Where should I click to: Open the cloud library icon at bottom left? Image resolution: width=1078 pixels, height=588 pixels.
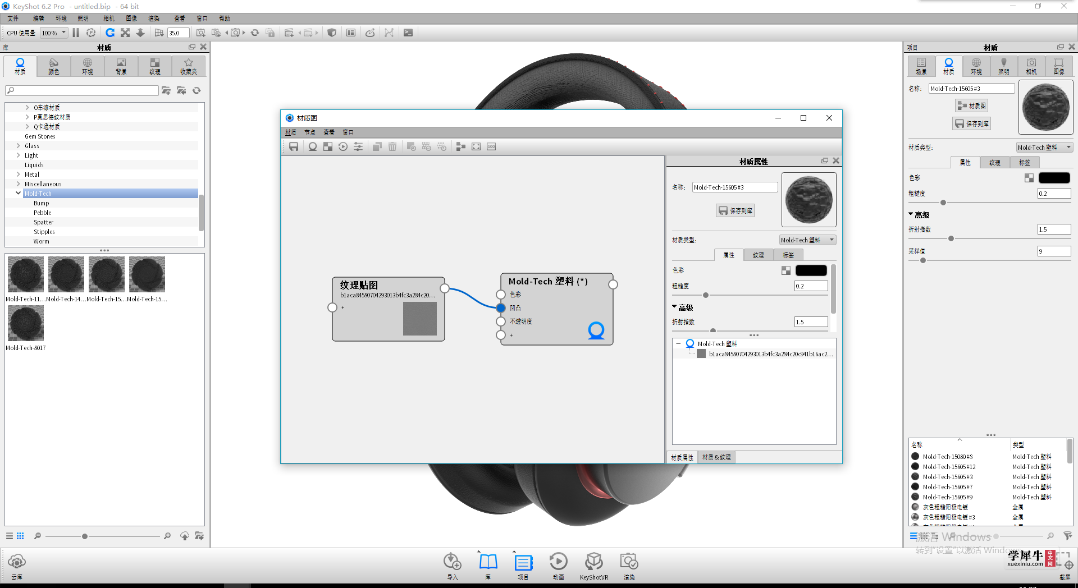coord(17,562)
